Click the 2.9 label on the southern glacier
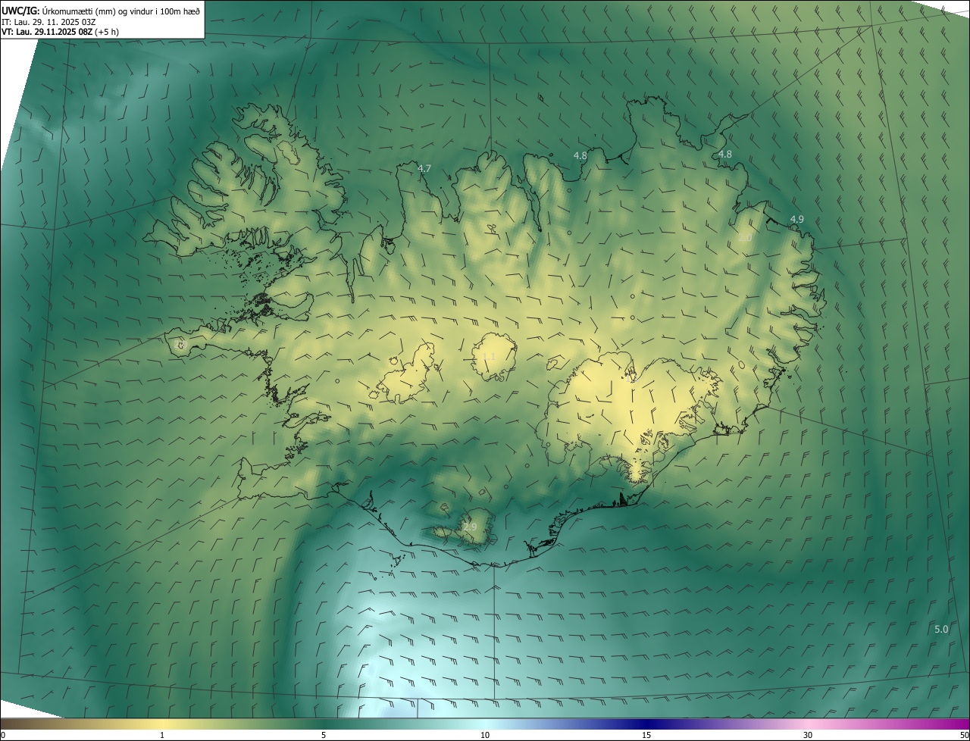Viewport: 970px width, 741px height. [470, 526]
